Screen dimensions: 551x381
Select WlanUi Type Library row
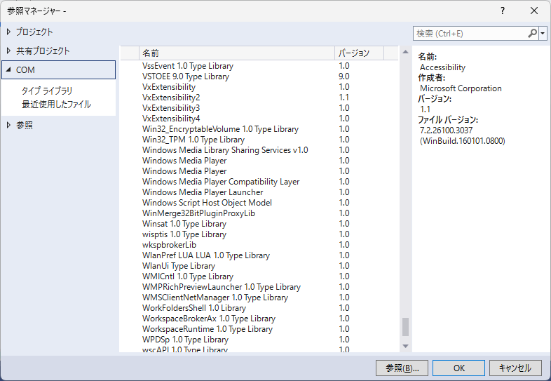[x=259, y=267]
